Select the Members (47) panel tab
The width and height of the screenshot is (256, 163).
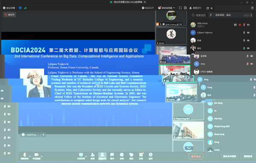195,8
